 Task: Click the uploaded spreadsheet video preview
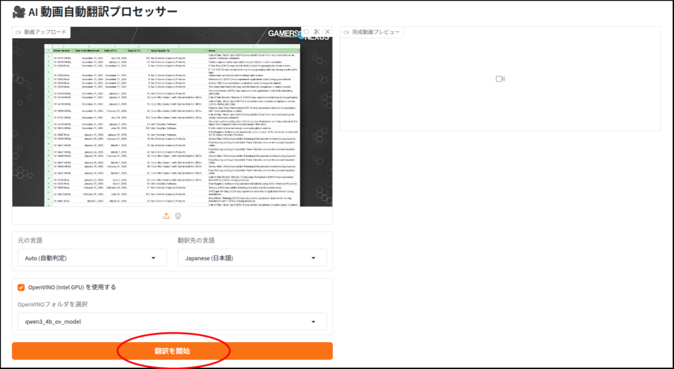pyautogui.click(x=172, y=125)
